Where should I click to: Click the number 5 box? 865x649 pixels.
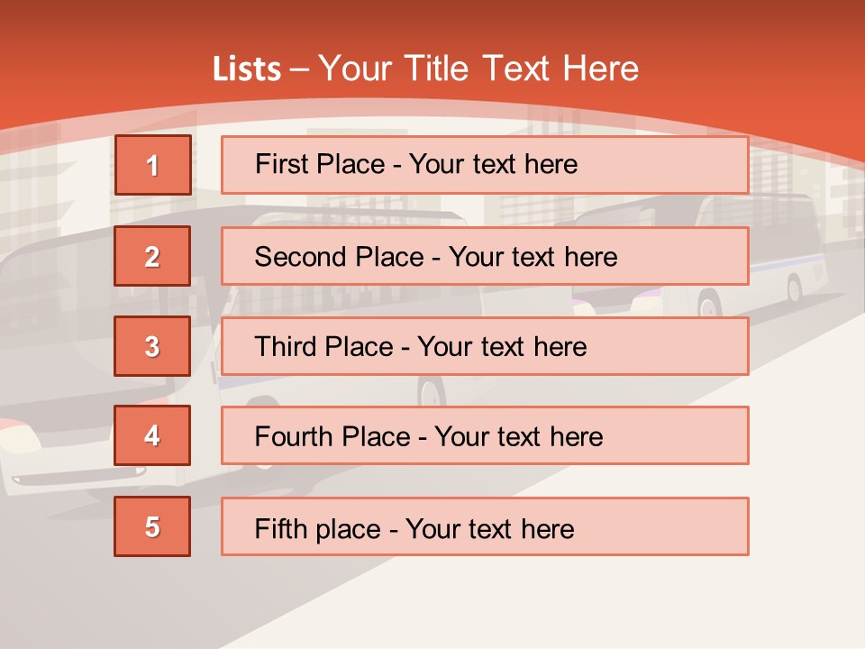pos(152,526)
